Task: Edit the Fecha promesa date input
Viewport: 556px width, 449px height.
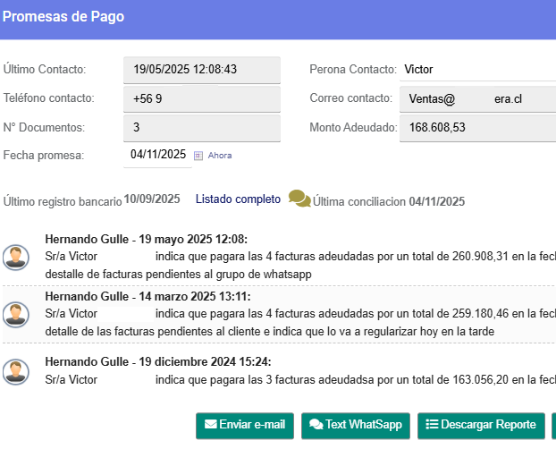Action: click(157, 154)
